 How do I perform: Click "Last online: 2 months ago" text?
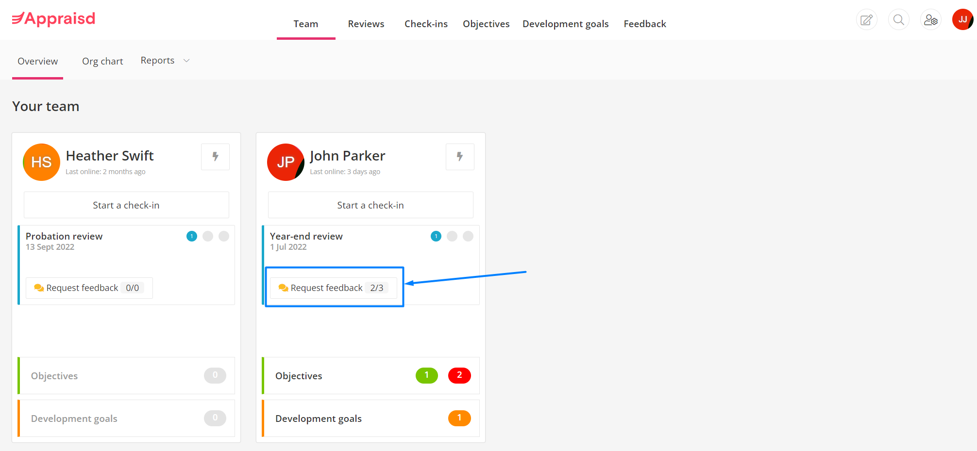105,172
